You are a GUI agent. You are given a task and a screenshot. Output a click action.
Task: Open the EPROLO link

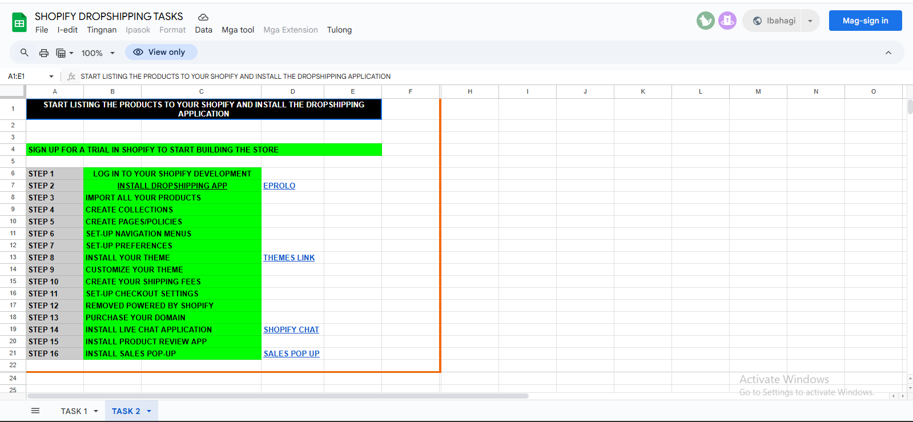coord(279,186)
